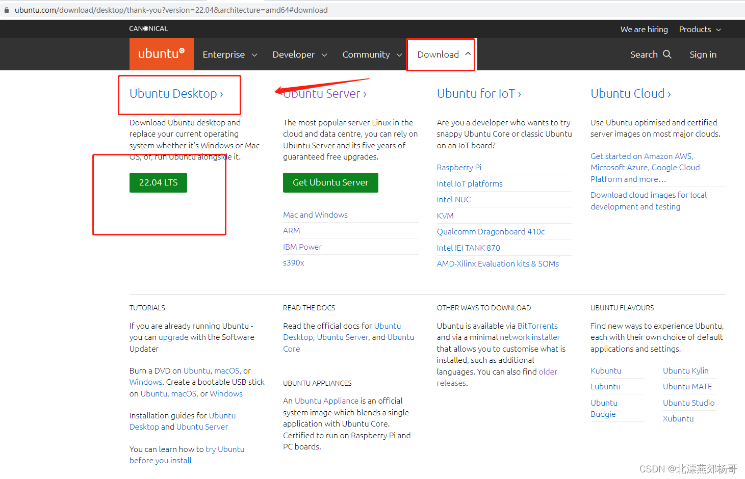
Task: Open try Ubuntu before you install link
Action: pos(187,455)
